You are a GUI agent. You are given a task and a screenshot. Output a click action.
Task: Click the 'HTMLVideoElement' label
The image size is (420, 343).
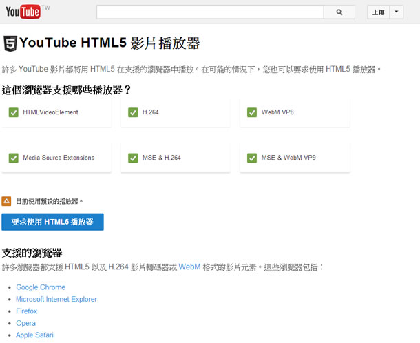coord(51,112)
